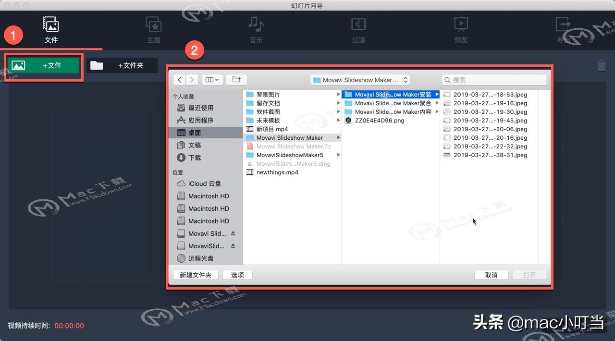Viewport: 615px width, 341px height.
Task: Click the 取消 button
Action: click(491, 275)
